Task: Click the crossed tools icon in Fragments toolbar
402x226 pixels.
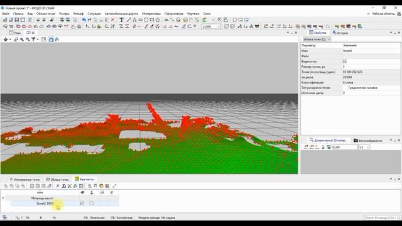Action: pyautogui.click(x=70, y=186)
